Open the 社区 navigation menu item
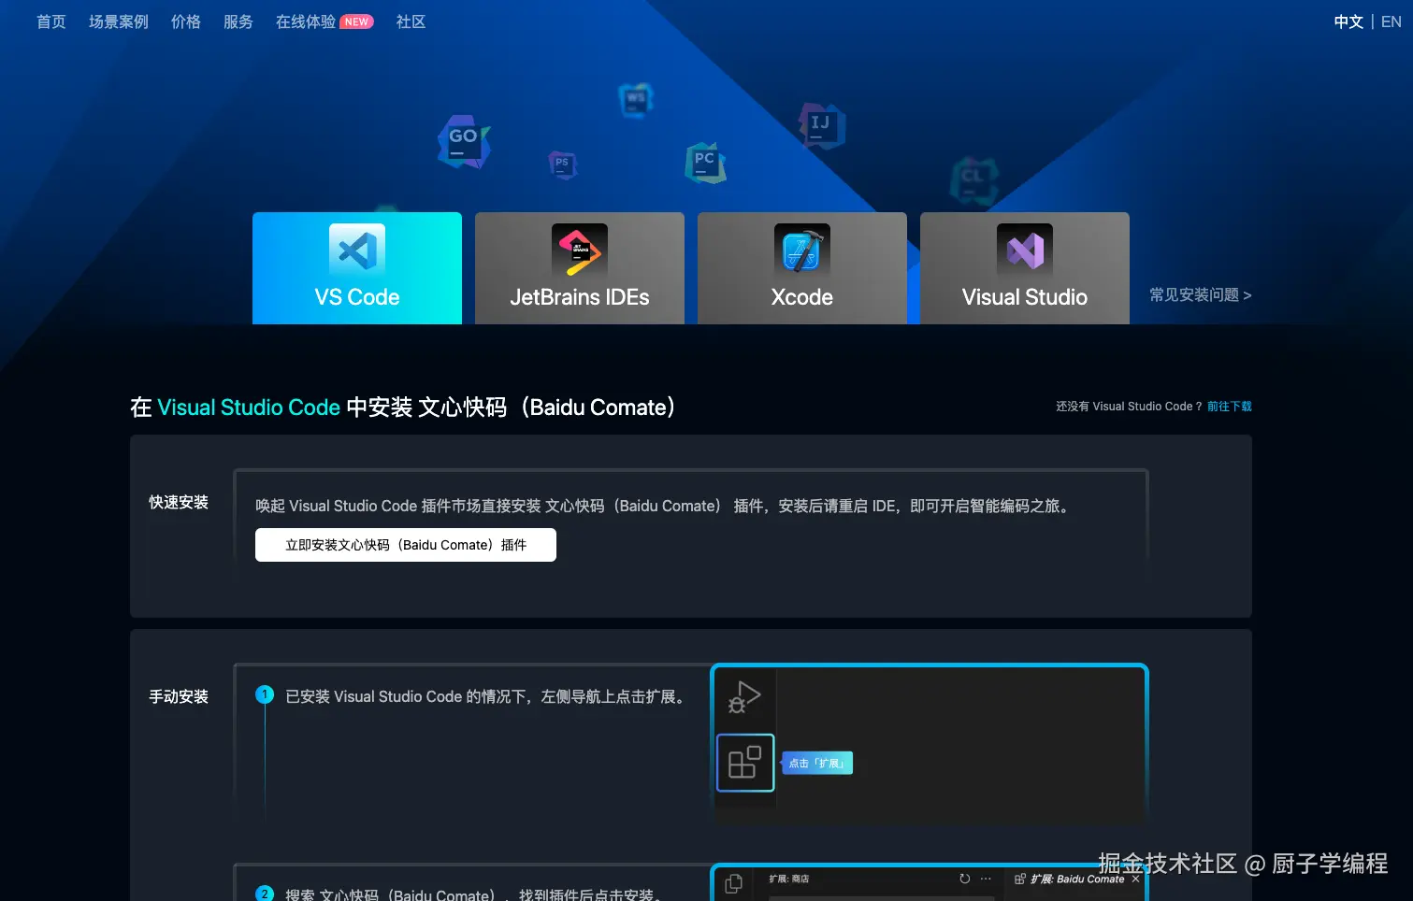The height and width of the screenshot is (901, 1413). pos(410,21)
